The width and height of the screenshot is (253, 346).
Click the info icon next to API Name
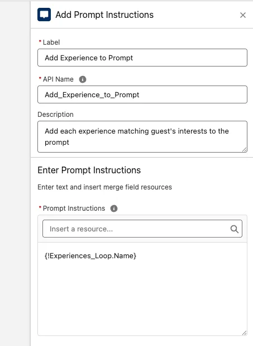(x=83, y=79)
